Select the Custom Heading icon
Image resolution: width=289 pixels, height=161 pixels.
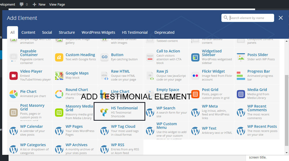(x=59, y=57)
